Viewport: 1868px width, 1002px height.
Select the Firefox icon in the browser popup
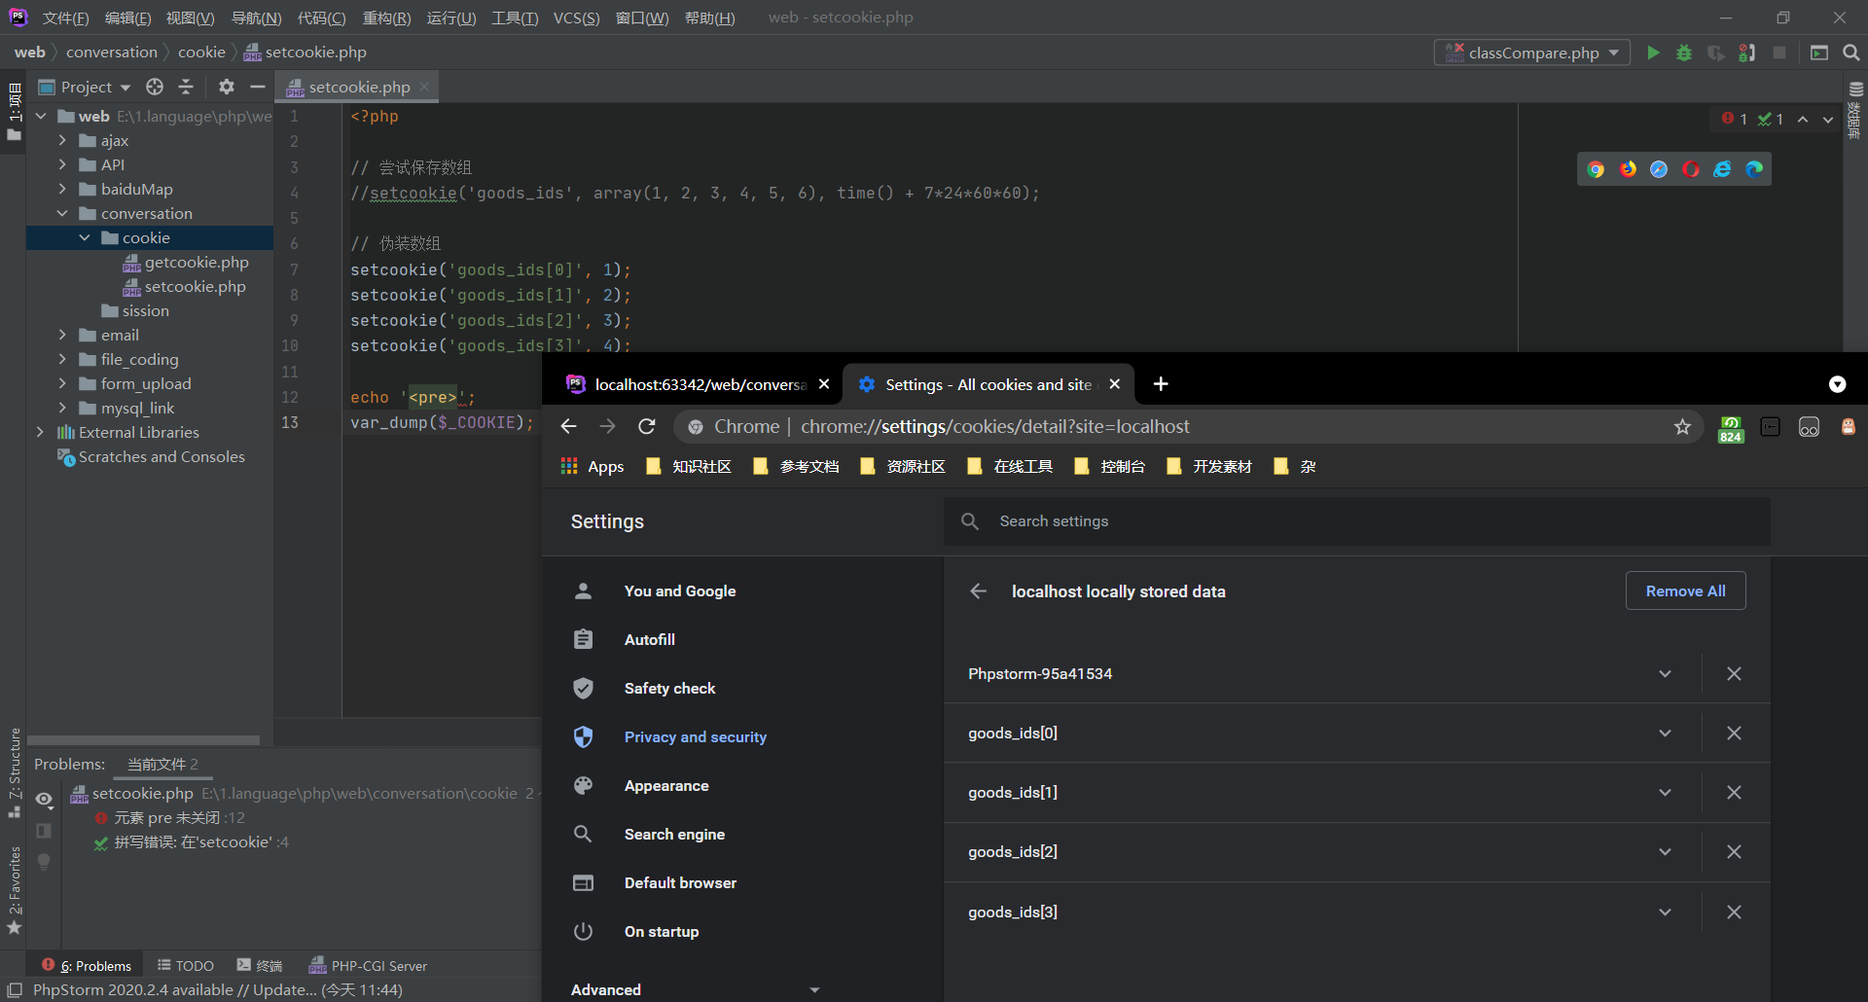pyautogui.click(x=1628, y=168)
